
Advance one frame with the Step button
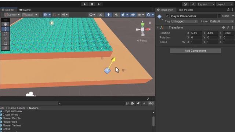click(x=99, y=4)
